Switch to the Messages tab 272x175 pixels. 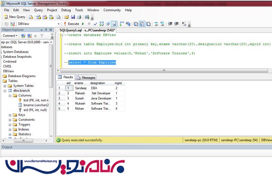coord(86,78)
